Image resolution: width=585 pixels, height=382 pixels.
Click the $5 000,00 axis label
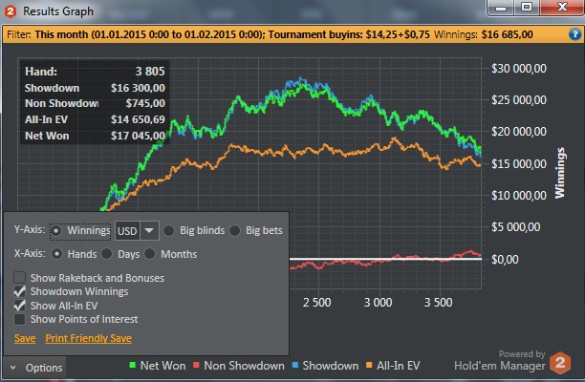515,227
